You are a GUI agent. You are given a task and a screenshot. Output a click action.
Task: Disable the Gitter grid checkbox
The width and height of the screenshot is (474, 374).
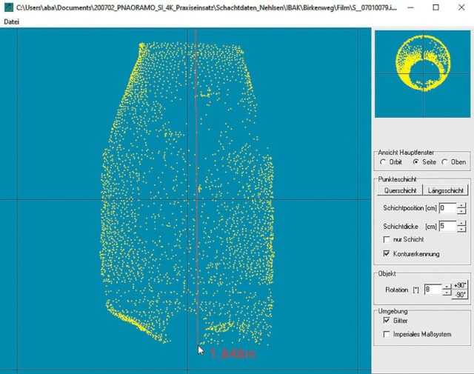click(387, 321)
